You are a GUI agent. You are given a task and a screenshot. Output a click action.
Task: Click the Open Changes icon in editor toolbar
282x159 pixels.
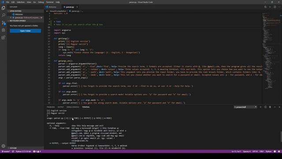[x=265, y=7]
